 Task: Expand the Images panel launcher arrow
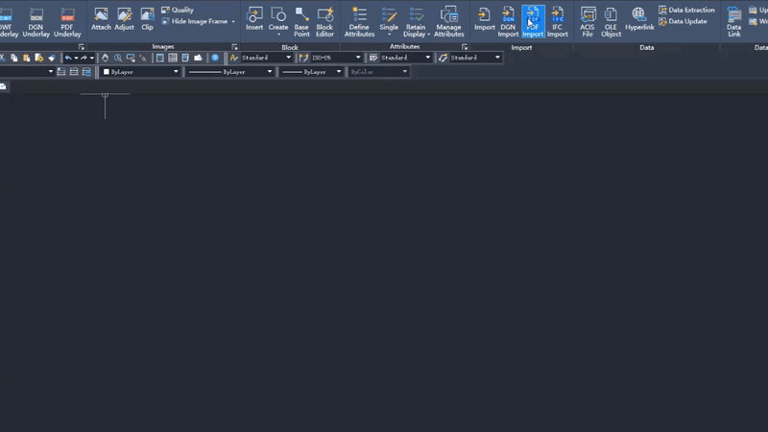coord(234,46)
